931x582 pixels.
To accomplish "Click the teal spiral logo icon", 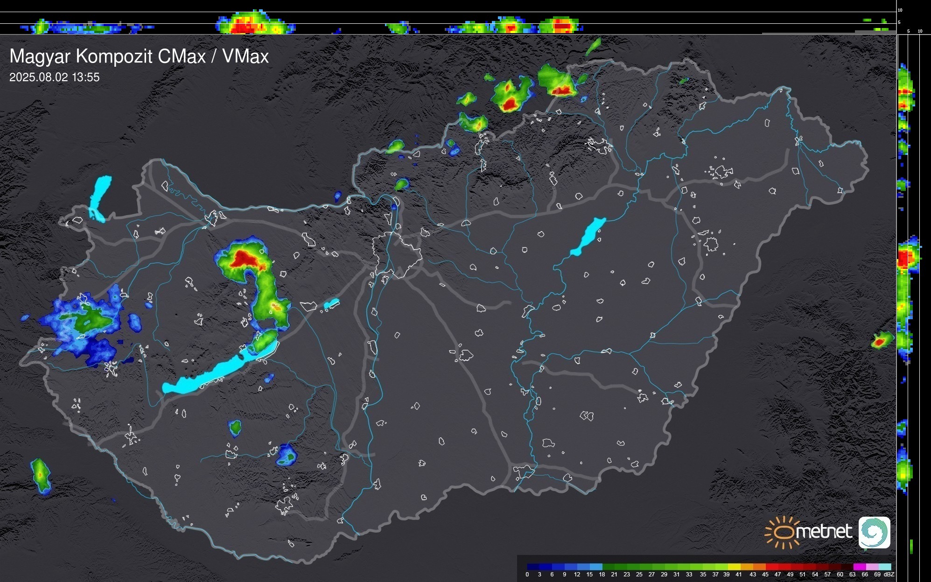I will click(874, 533).
